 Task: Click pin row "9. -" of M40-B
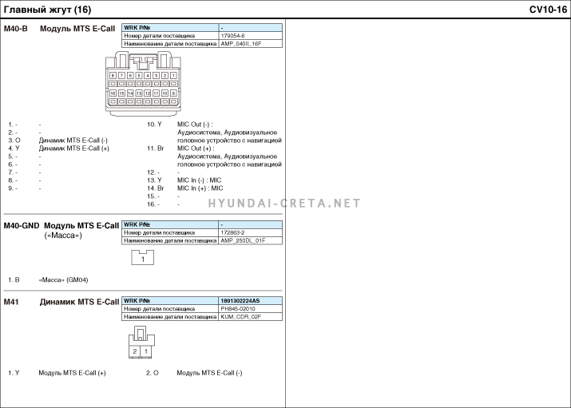tap(13, 188)
